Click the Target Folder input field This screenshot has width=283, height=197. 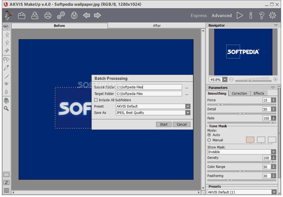(149, 94)
